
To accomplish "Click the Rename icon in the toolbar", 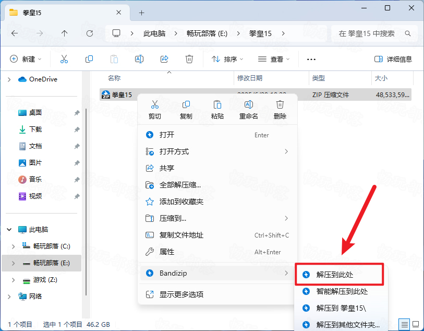I will tap(139, 59).
